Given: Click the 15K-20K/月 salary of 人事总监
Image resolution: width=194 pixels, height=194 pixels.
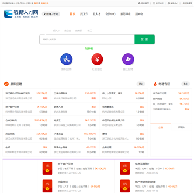Looking at the screenshot, I should click(x=90, y=134).
